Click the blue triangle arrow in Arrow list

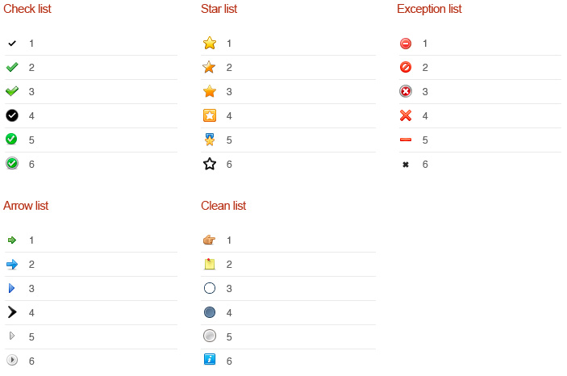pos(11,288)
